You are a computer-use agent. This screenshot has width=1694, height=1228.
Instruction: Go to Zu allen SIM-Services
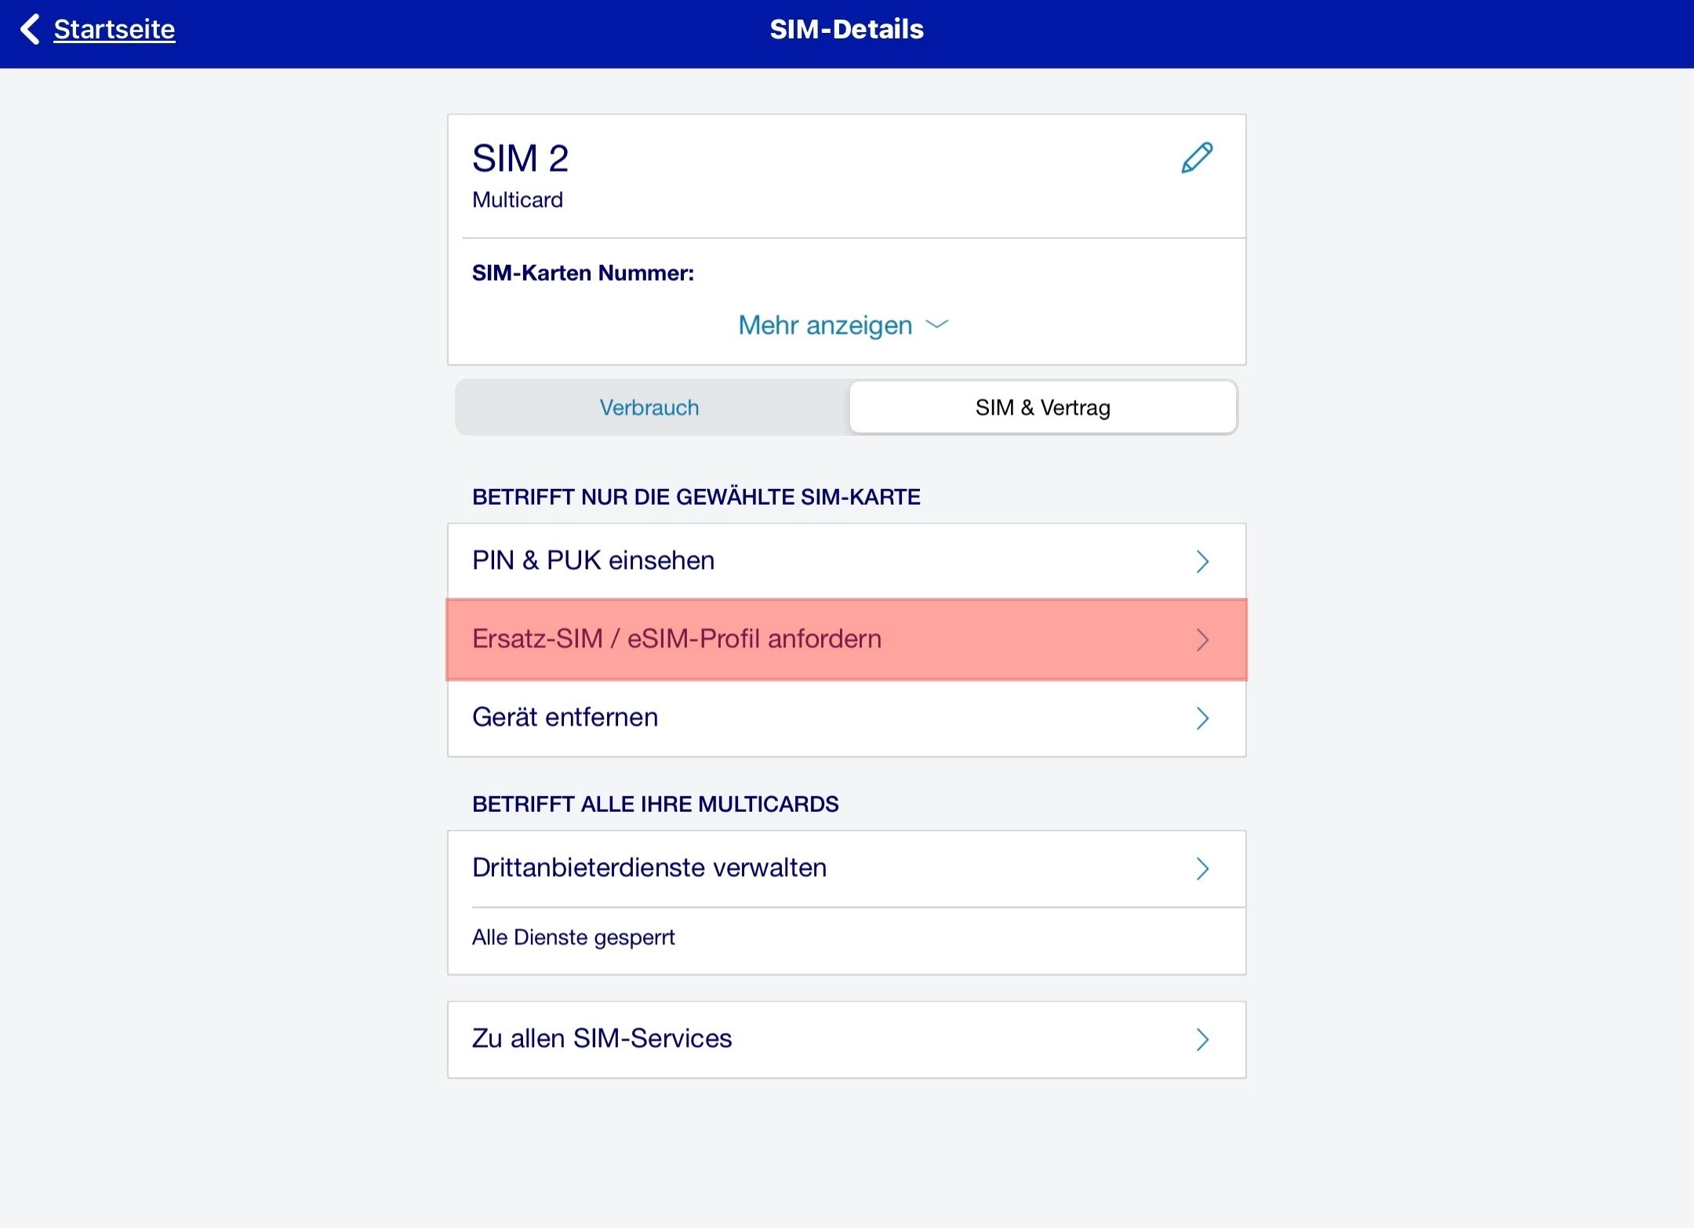coord(602,1038)
